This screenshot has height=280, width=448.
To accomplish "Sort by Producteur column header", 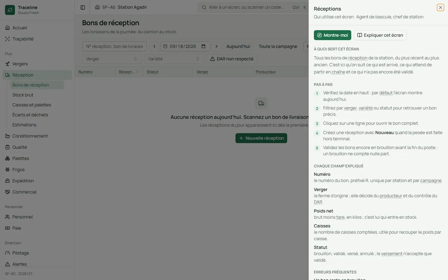I will pyautogui.click(x=266, y=72).
